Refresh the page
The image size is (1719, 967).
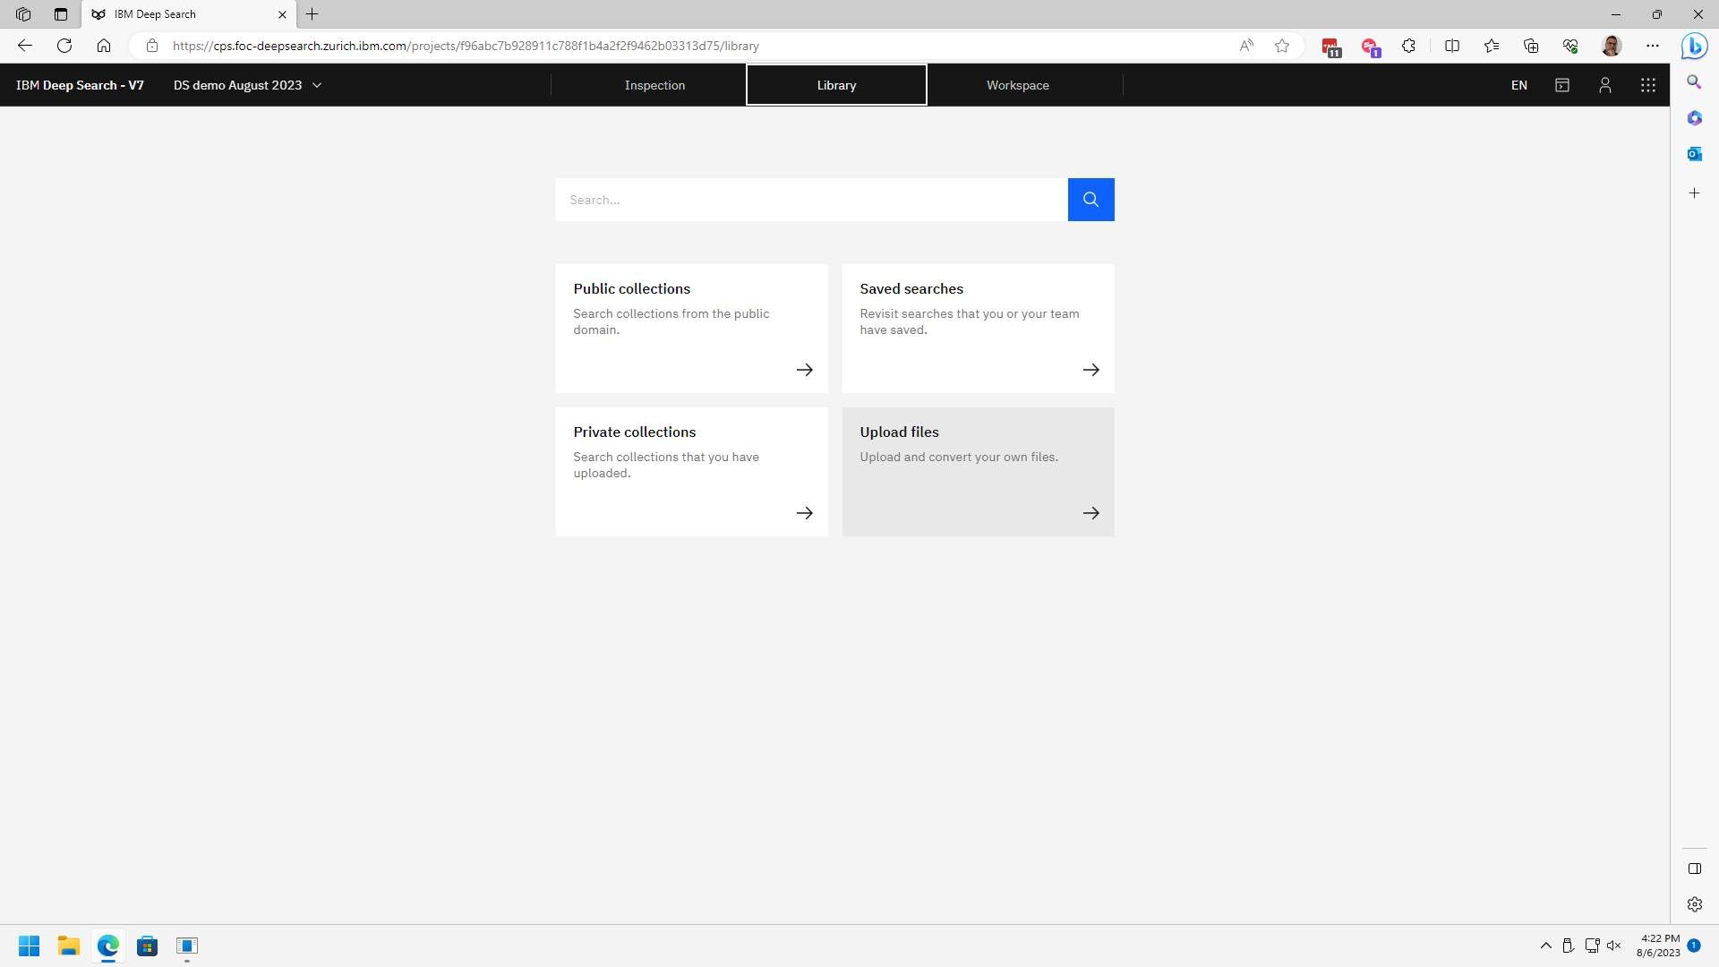(x=64, y=46)
